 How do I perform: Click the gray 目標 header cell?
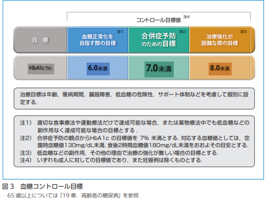click(x=40, y=40)
